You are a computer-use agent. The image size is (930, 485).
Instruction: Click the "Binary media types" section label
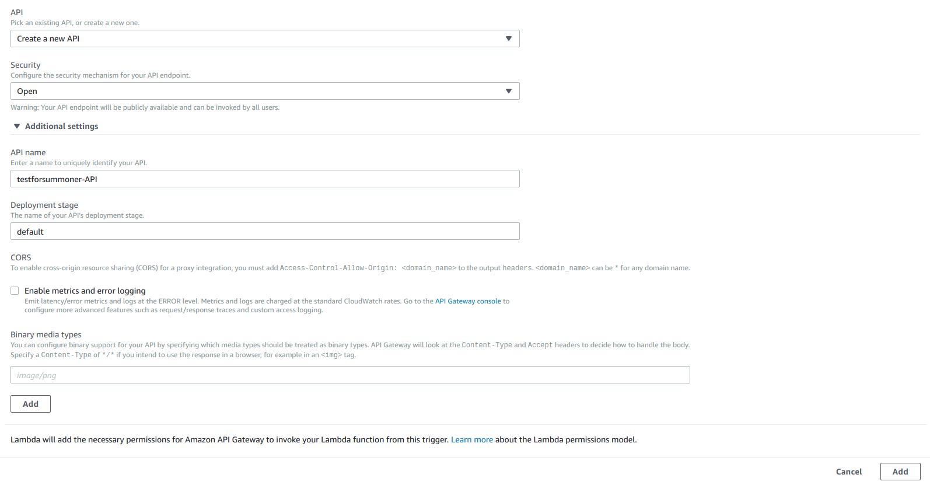pos(46,334)
